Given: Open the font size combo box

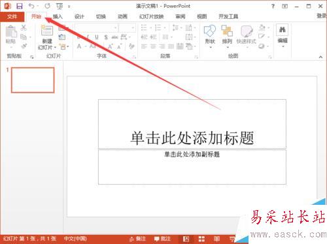Looking at the screenshot, I should [127, 28].
